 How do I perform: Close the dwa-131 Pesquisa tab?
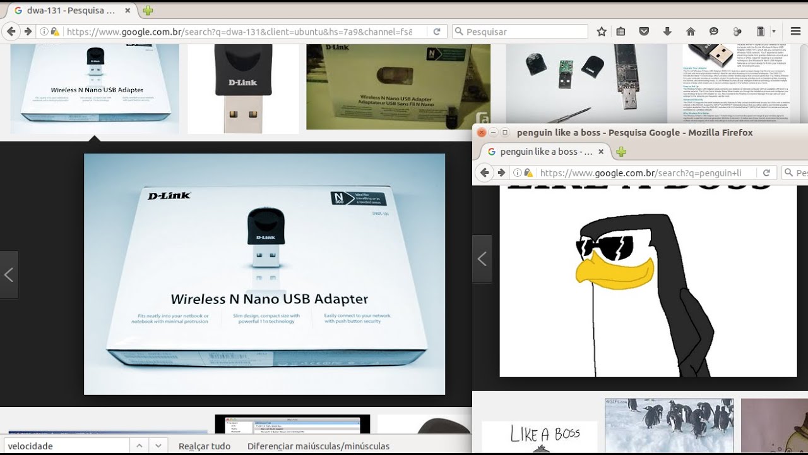pyautogui.click(x=129, y=11)
